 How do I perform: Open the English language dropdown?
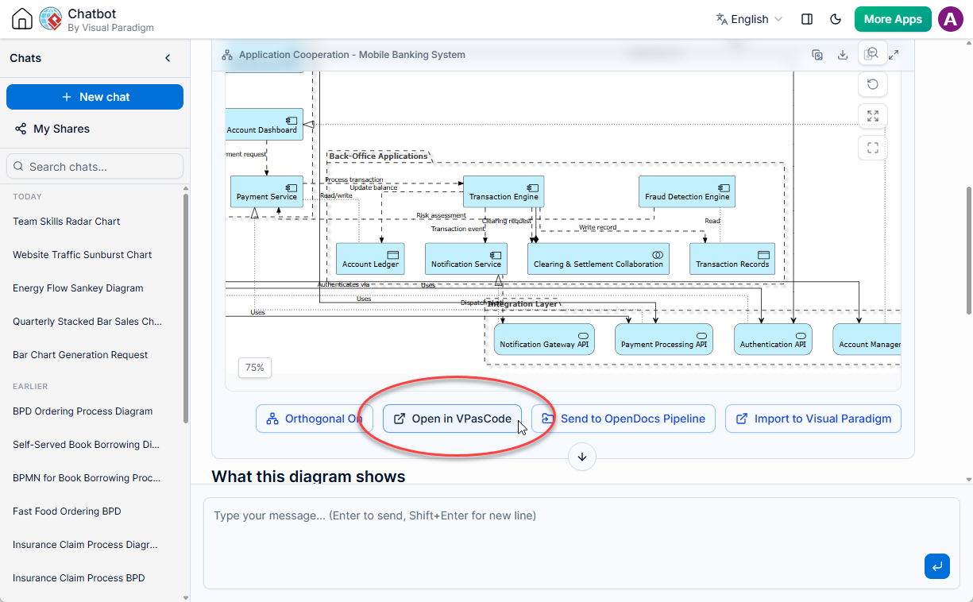pos(749,19)
